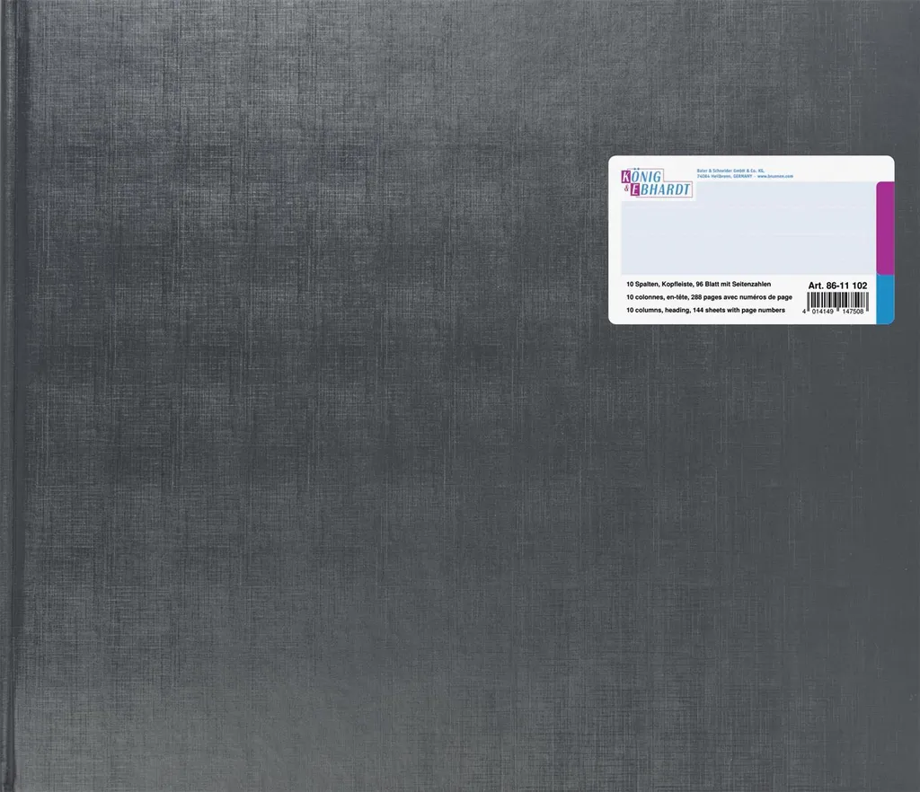Select the "10 Spalten, Kopfleiste, 96 Blatt" line
Viewport: 920px width, 792px height.
698,285
